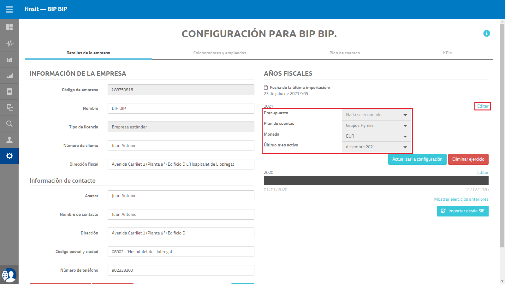
Task: Click Editar link for fiscal year 2021
Action: pyautogui.click(x=483, y=106)
